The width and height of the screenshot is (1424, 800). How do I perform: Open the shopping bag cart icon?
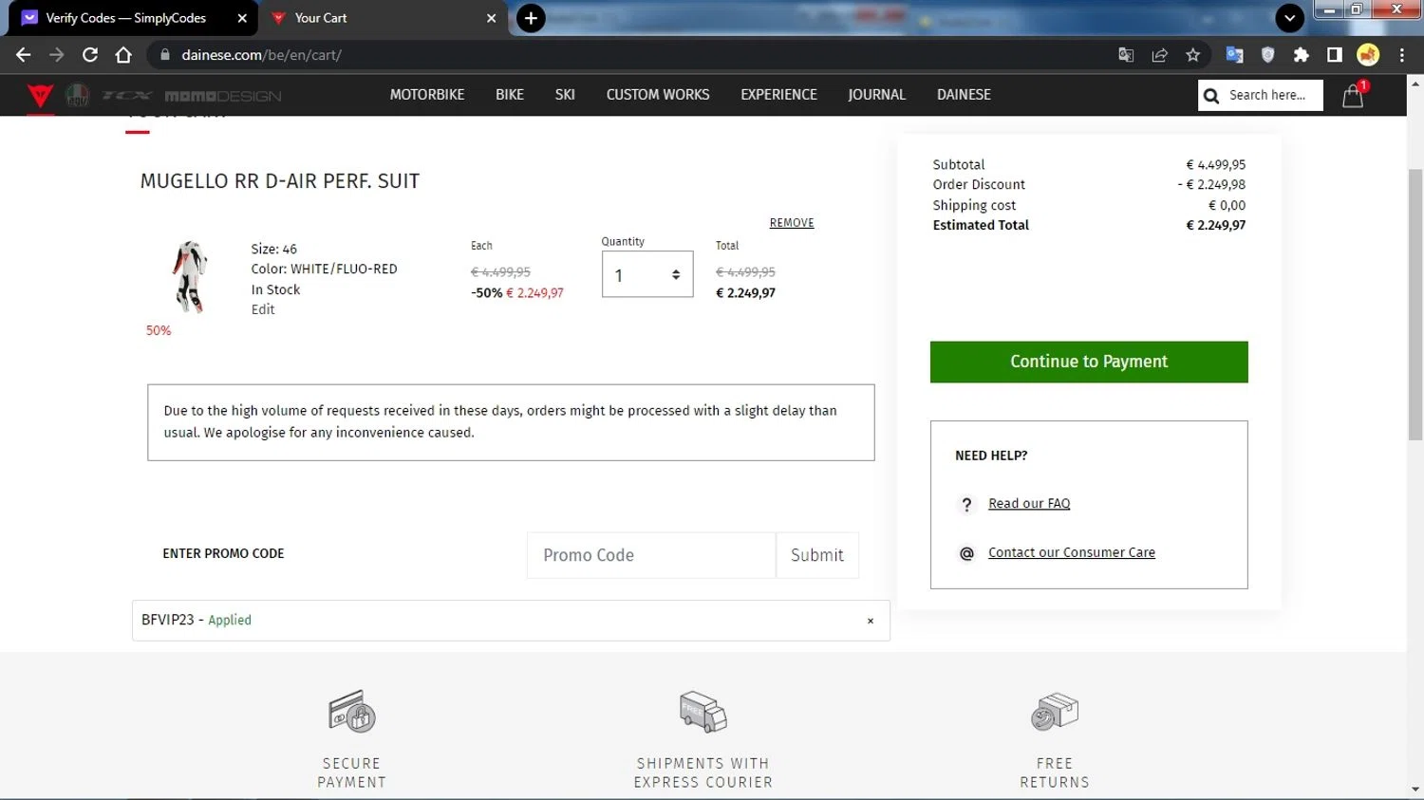(1353, 96)
